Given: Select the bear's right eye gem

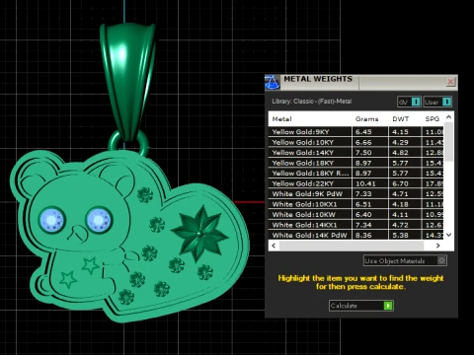Looking at the screenshot, I should 99,220.
